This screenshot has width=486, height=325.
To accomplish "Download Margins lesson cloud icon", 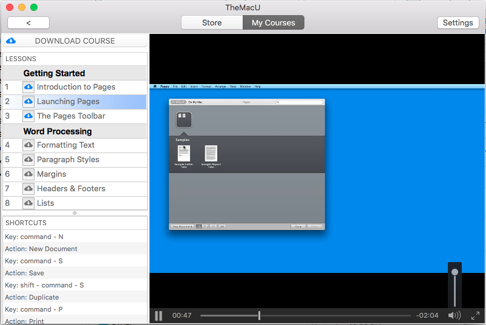I will 28,174.
